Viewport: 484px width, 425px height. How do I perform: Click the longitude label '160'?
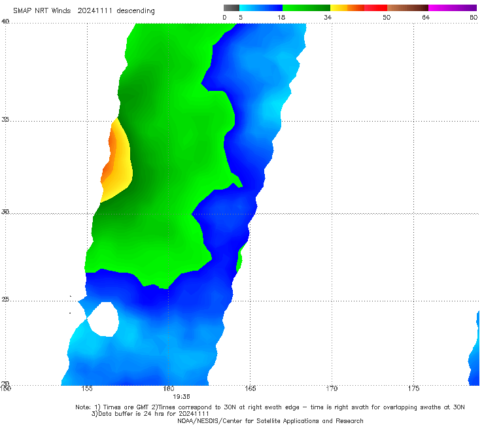(169, 388)
